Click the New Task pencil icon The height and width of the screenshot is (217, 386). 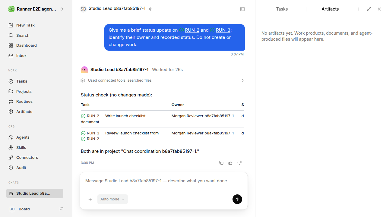click(11, 25)
